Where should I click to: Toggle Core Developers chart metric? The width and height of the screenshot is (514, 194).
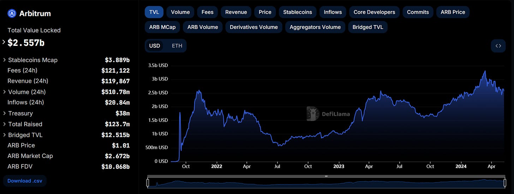[375, 12]
